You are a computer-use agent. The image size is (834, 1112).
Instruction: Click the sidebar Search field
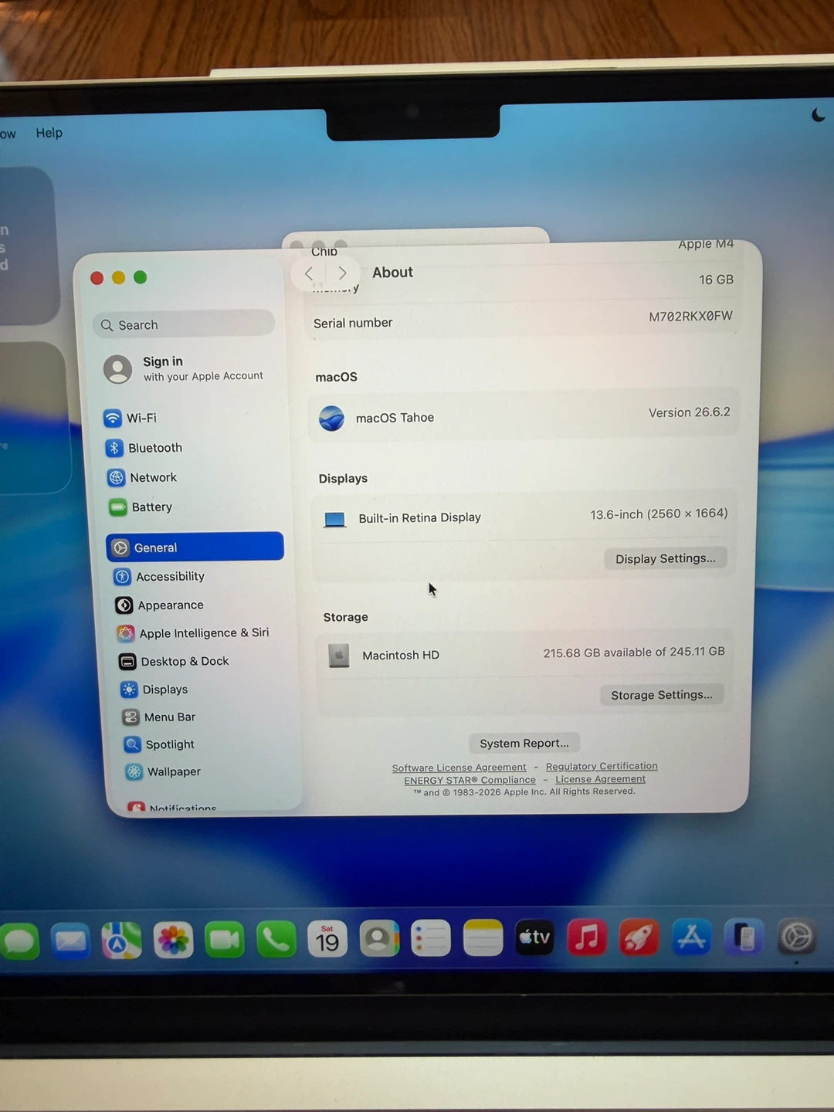184,324
